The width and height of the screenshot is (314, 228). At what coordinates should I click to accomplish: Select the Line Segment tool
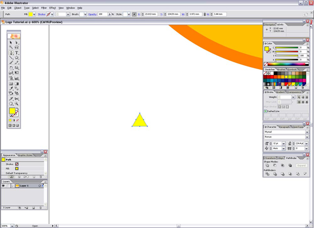click(x=11, y=58)
